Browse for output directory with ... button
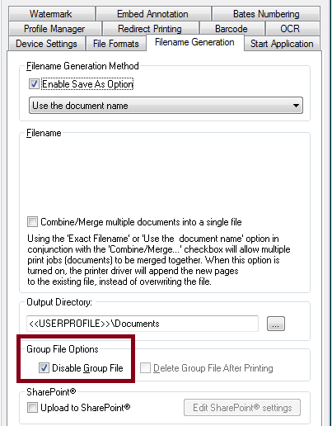The width and height of the screenshot is (332, 426). 276,324
